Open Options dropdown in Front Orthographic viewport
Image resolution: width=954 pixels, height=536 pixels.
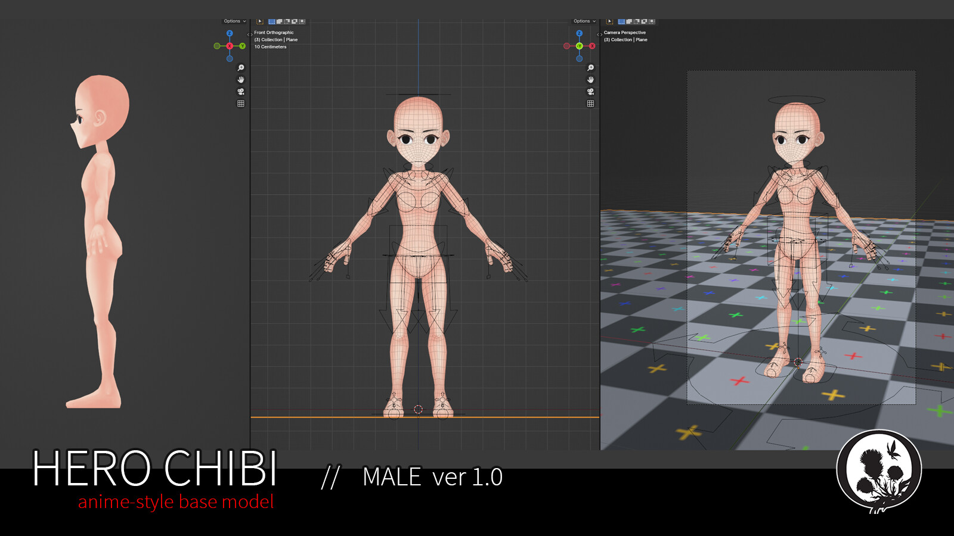(x=234, y=21)
